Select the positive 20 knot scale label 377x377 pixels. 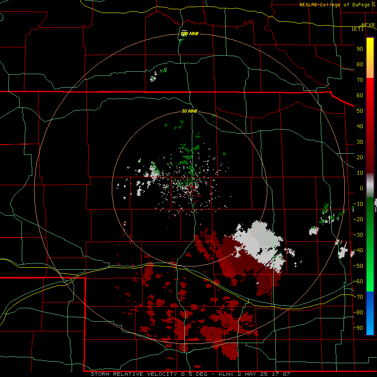click(x=360, y=157)
